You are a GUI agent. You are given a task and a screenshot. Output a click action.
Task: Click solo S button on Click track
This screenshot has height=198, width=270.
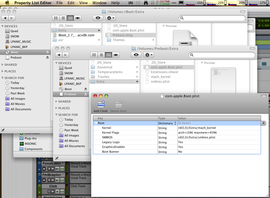click(x=49, y=191)
